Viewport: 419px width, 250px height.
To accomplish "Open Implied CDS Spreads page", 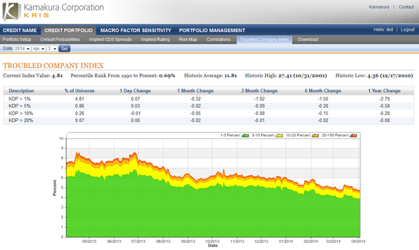I will (x=111, y=39).
